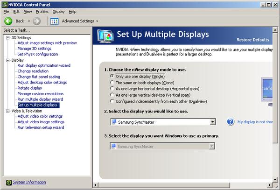Open the Advanced Settings dropdown arrow
This screenshot has width=280, height=190.
coord(97,21)
